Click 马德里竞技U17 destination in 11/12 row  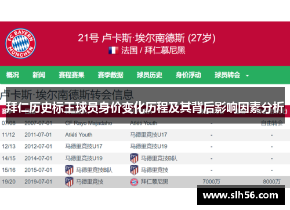(x=148, y=135)
